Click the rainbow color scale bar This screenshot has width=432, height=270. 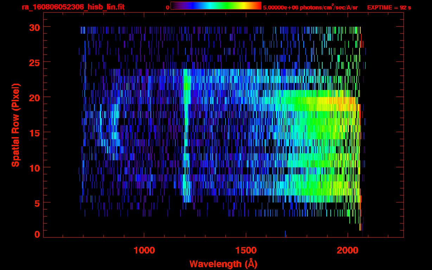(x=216, y=6)
